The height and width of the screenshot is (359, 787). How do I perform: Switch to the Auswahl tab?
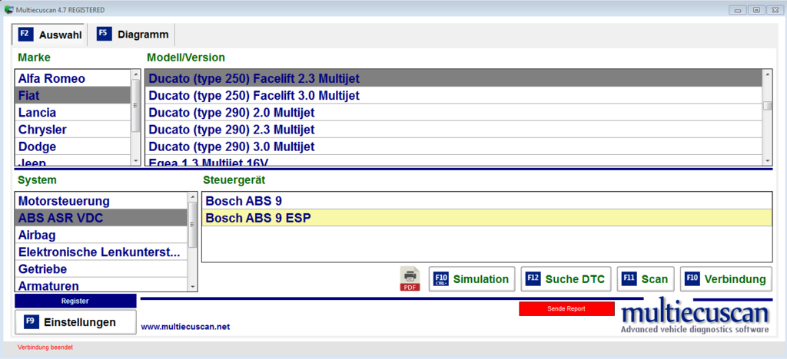50,35
